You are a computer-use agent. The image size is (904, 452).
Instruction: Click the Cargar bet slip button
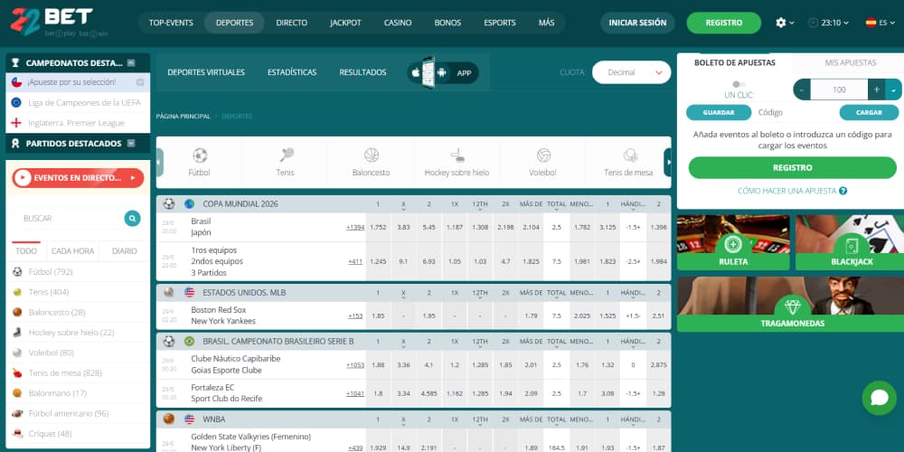click(870, 112)
